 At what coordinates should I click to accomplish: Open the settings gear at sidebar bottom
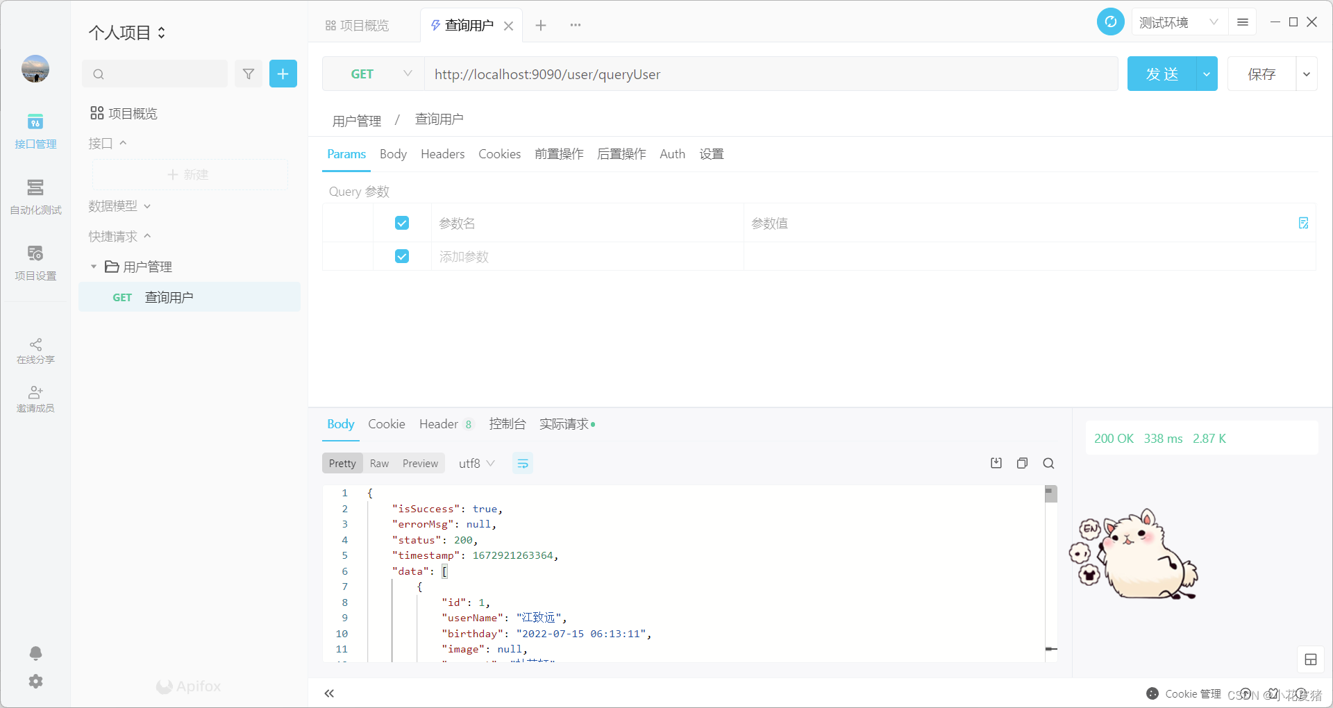[x=35, y=682]
